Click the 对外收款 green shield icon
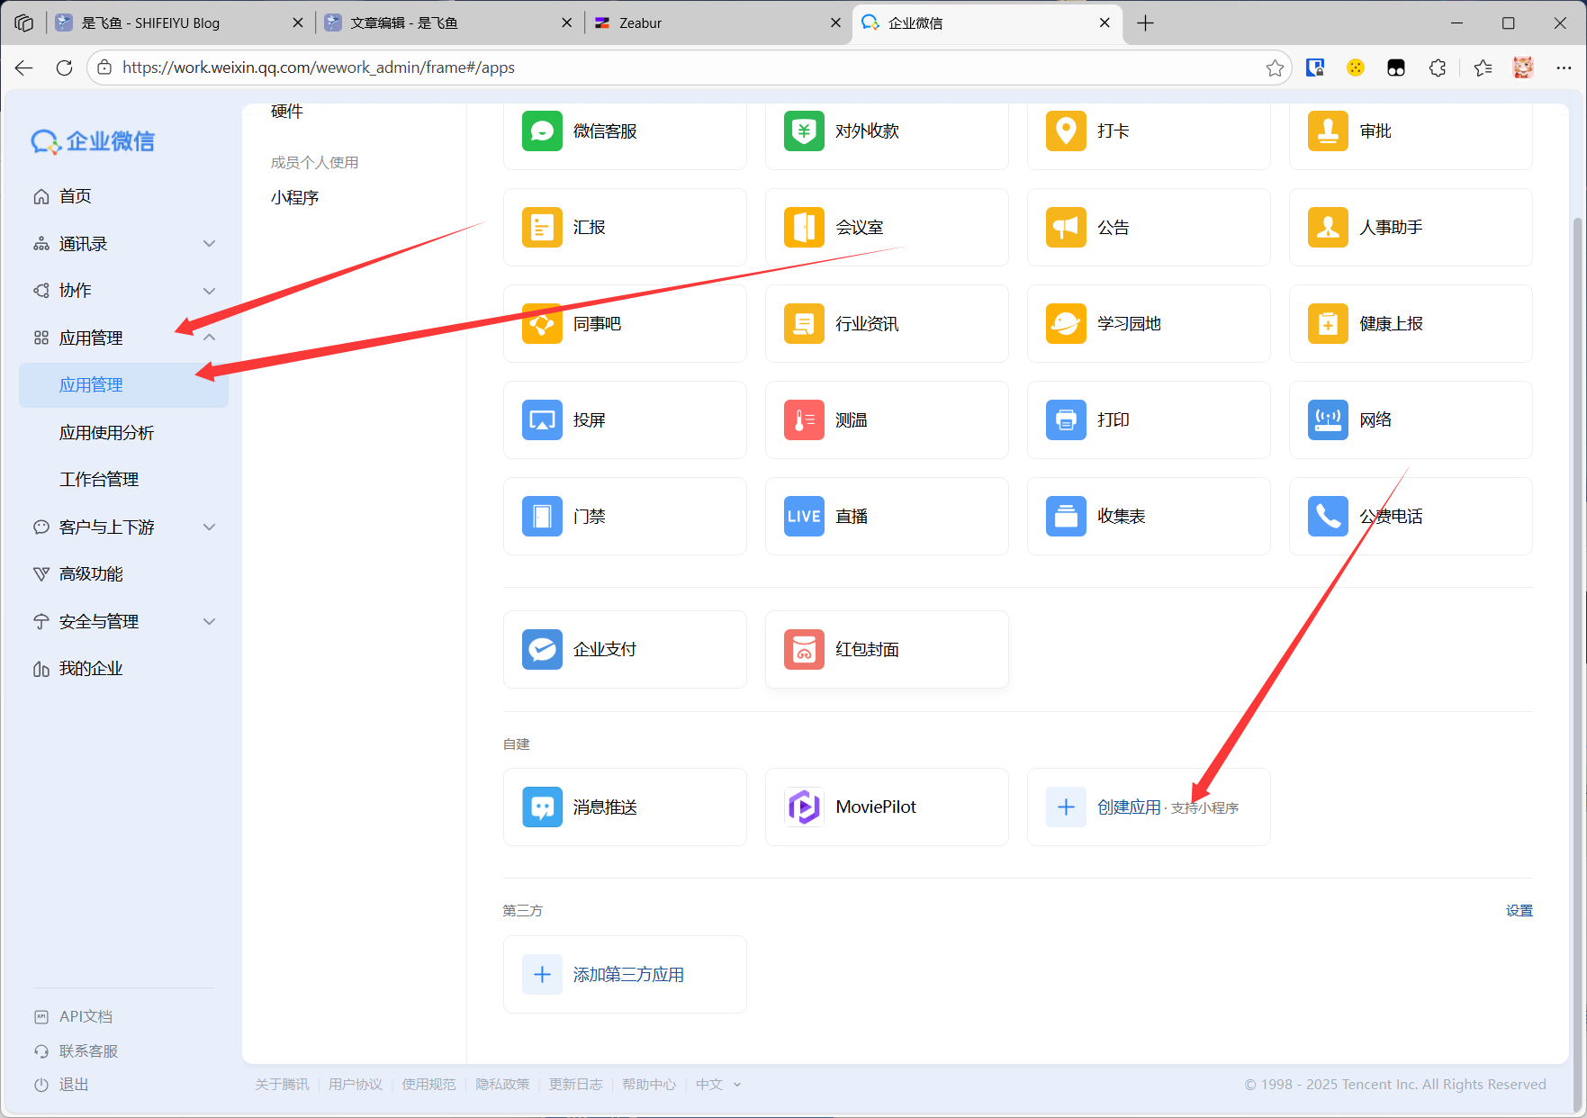1587x1118 pixels. tap(804, 131)
